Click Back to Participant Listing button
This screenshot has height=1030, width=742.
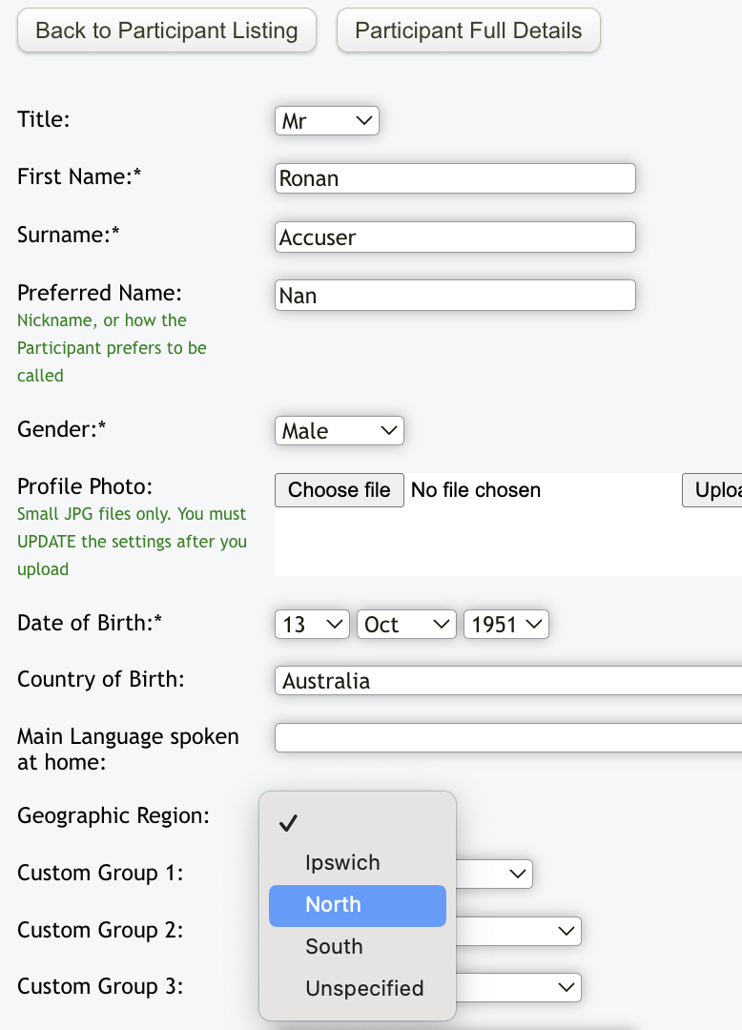point(167,31)
